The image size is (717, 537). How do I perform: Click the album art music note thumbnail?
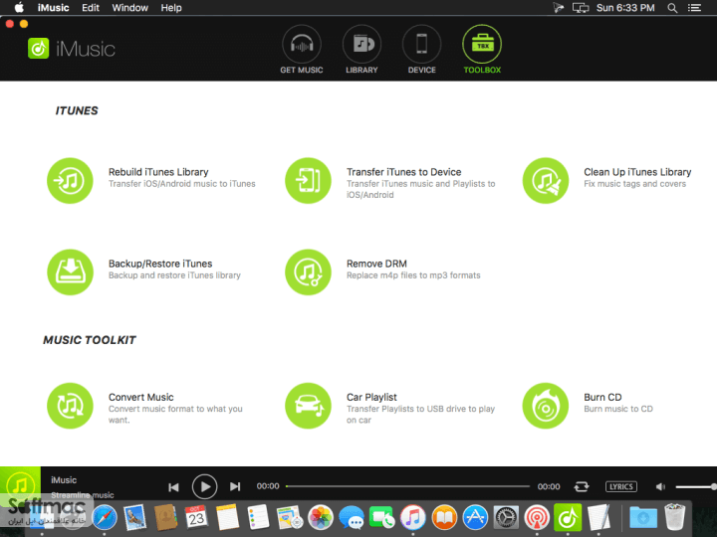click(20, 486)
